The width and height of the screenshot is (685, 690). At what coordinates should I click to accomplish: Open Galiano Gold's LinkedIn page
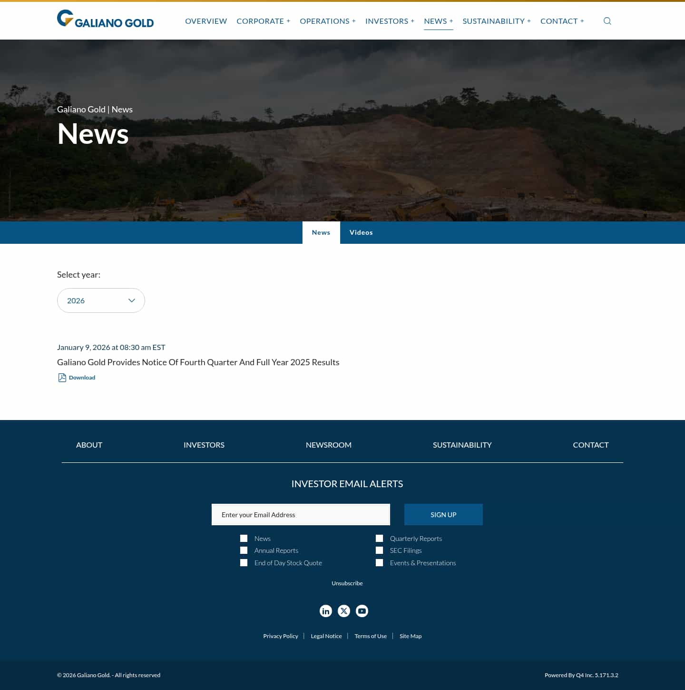326,611
